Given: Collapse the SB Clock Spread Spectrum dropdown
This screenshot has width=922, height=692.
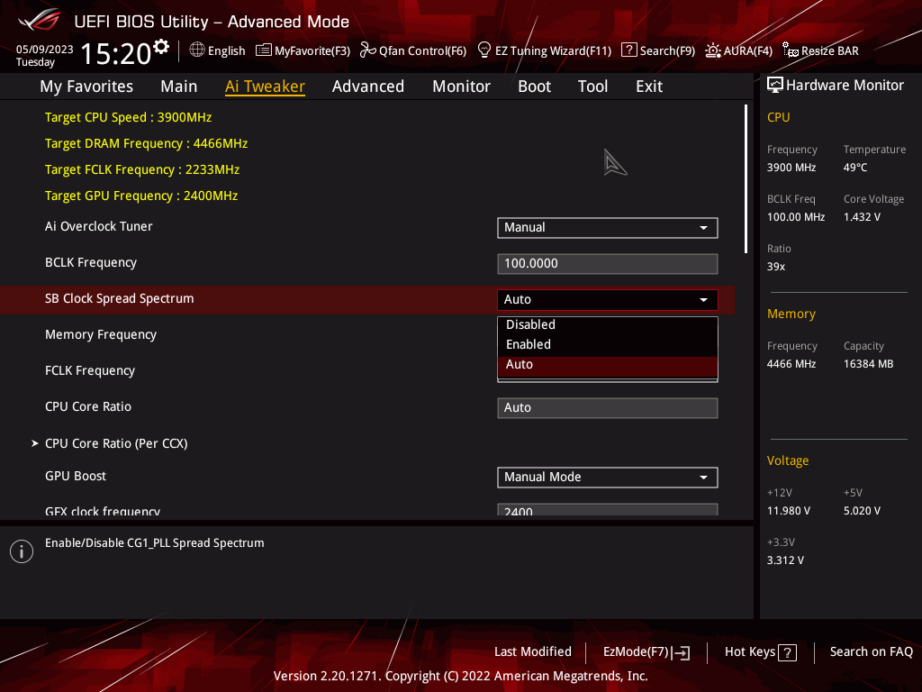Looking at the screenshot, I should 608,299.
